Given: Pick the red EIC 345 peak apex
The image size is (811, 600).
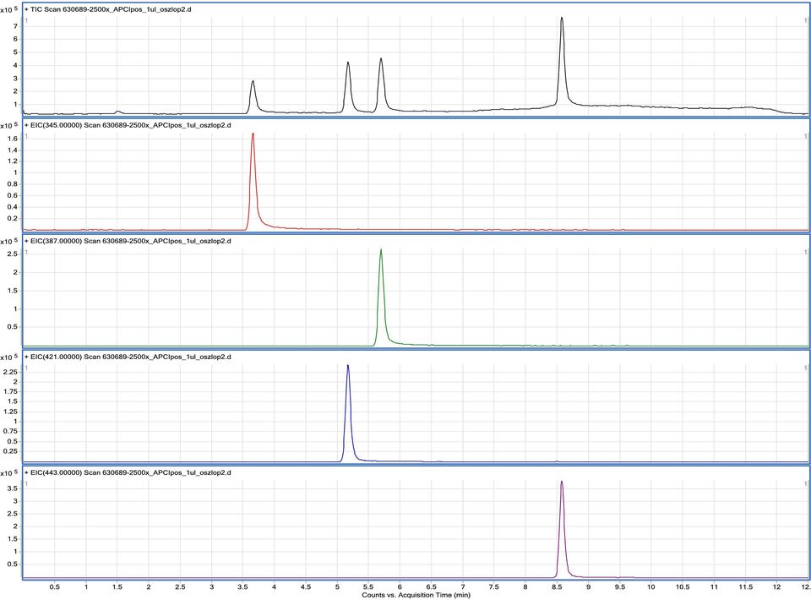Looking at the screenshot, I should 253,134.
